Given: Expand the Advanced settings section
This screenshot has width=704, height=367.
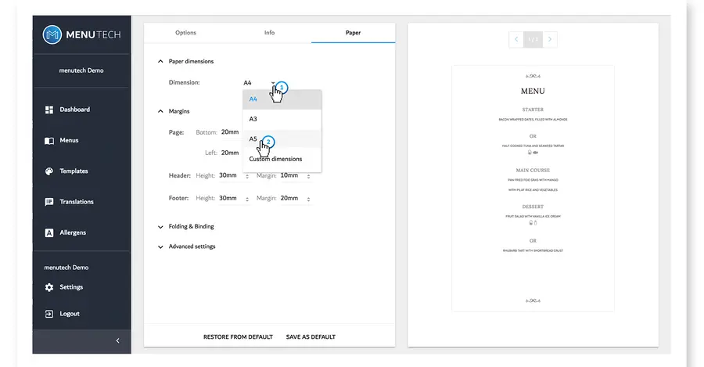Looking at the screenshot, I should coord(161,246).
